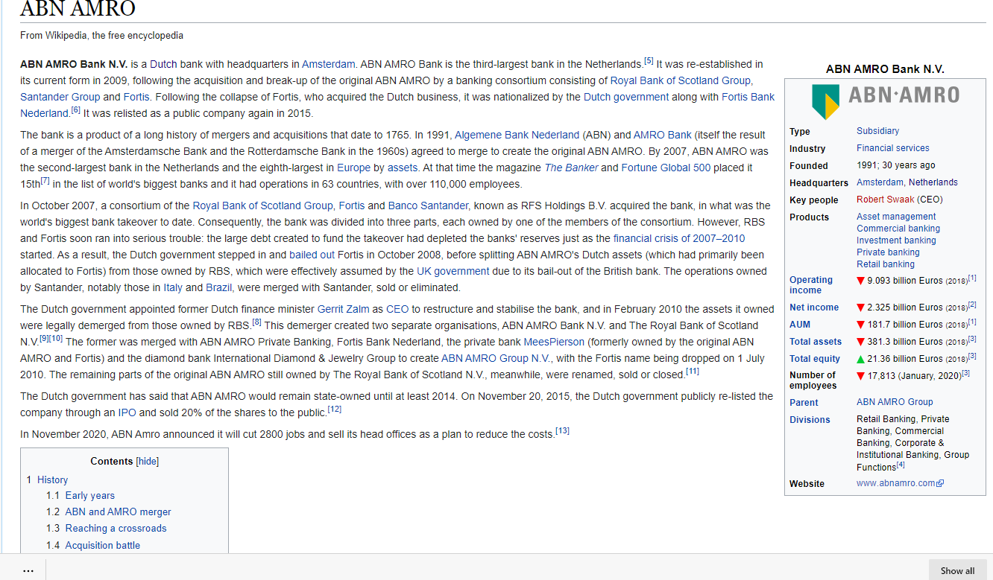Screen dimensions: 993x580
Task: Follow the bailed out link
Action: 312,255
